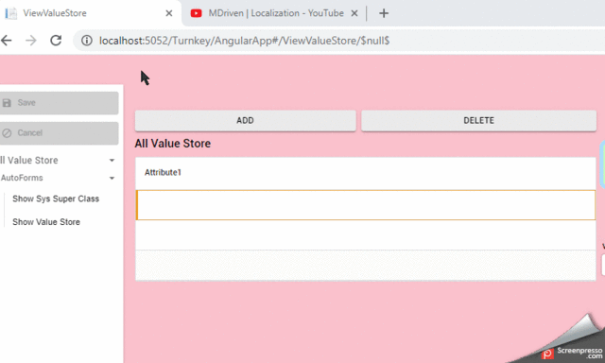
Task: Open Show Sys Super Class
Action: point(56,199)
